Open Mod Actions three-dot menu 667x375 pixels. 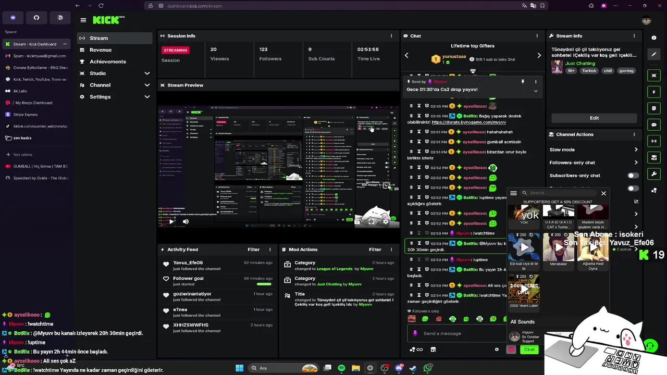(391, 249)
